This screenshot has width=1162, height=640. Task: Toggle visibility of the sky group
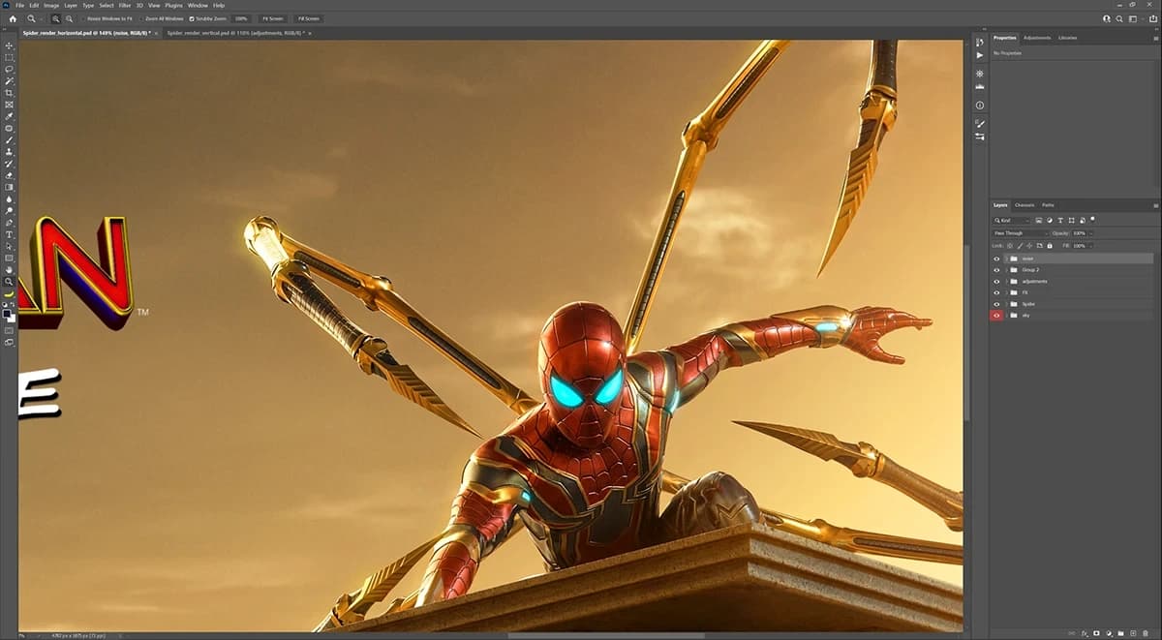pos(996,316)
